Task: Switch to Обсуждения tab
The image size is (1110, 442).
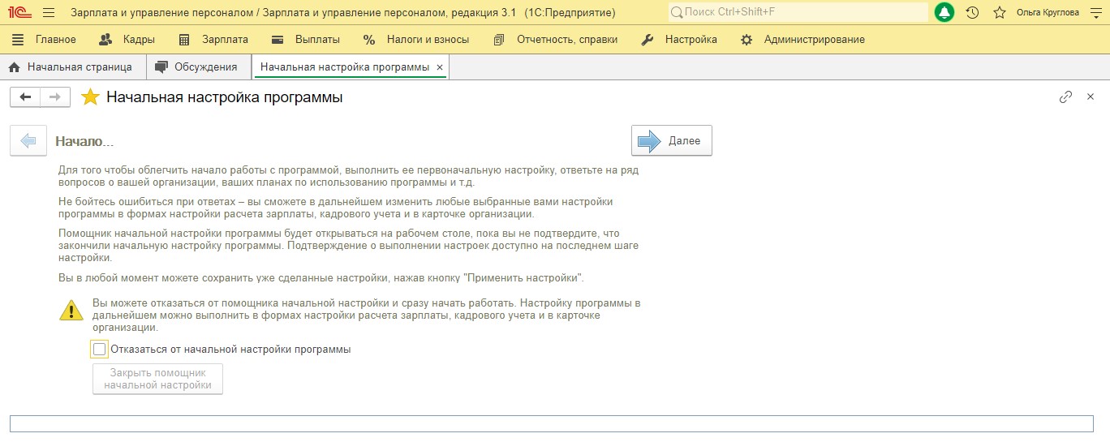Action: 198,67
